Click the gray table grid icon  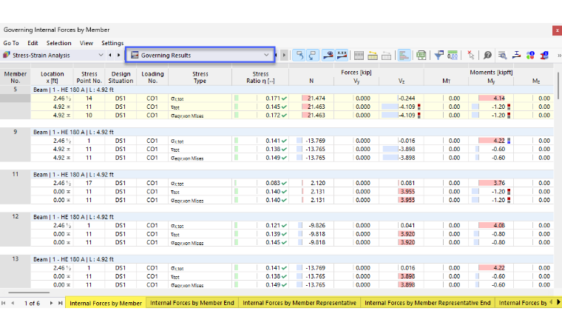359,56
